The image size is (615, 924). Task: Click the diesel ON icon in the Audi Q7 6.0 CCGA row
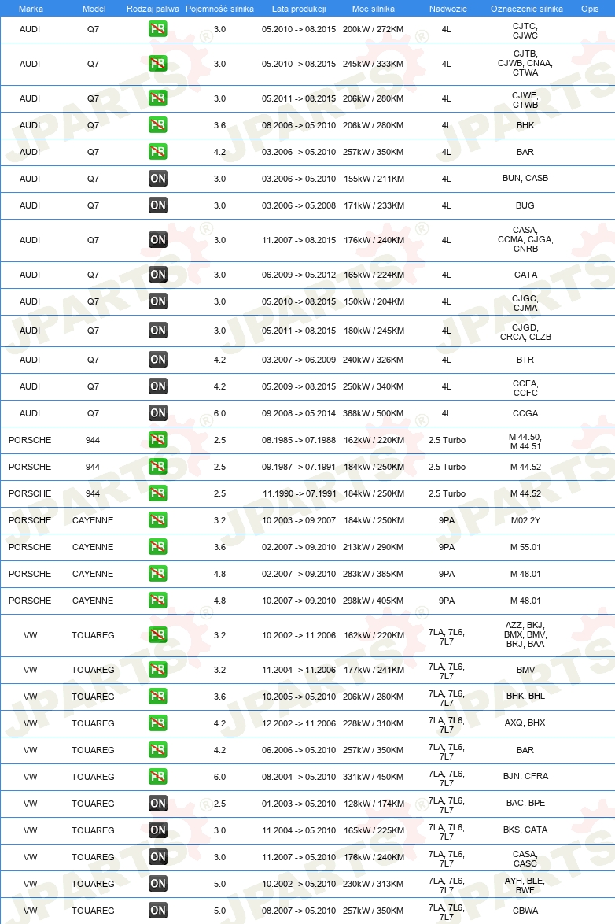point(158,413)
